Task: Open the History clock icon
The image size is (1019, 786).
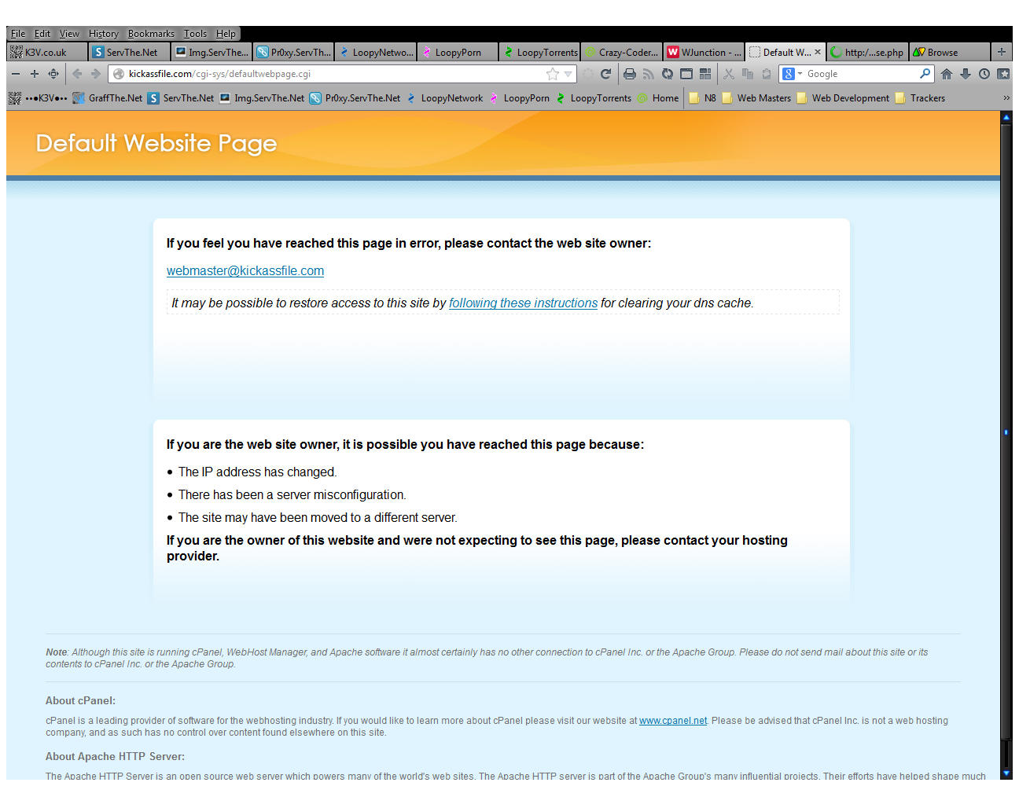Action: click(x=984, y=74)
